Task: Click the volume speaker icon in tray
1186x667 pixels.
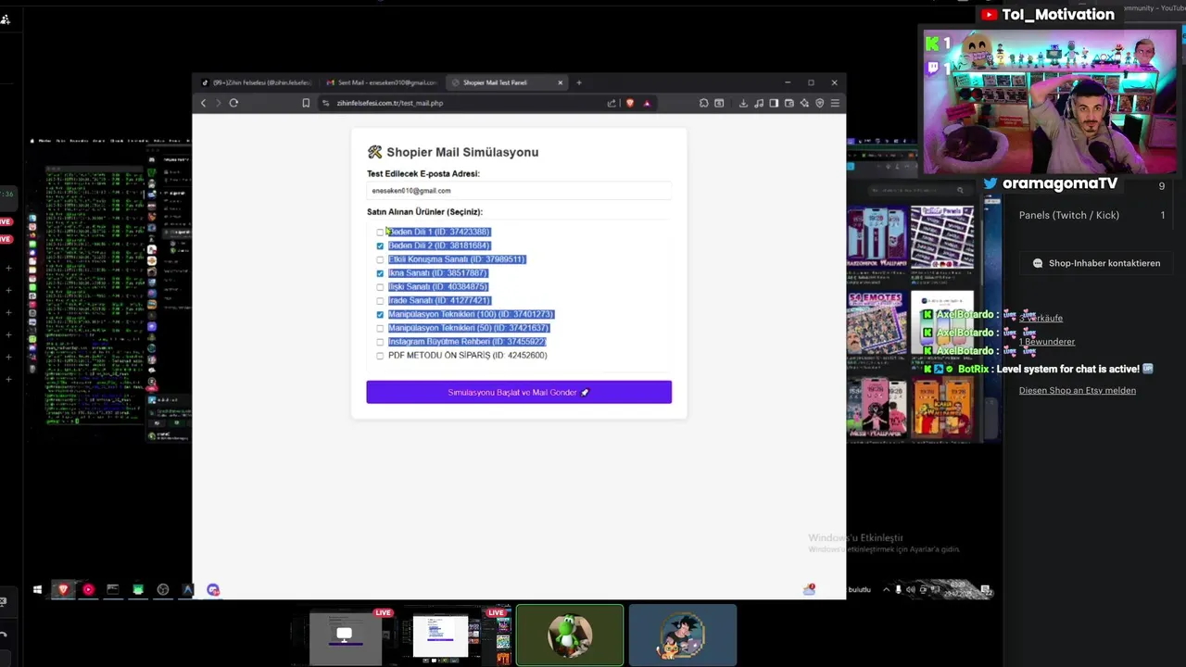Action: pos(910,589)
